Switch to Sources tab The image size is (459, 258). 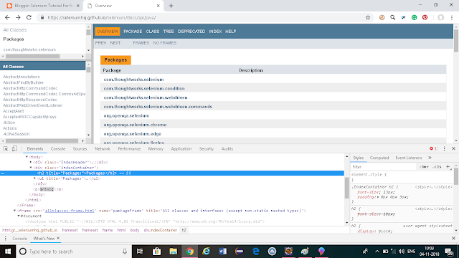pos(80,149)
